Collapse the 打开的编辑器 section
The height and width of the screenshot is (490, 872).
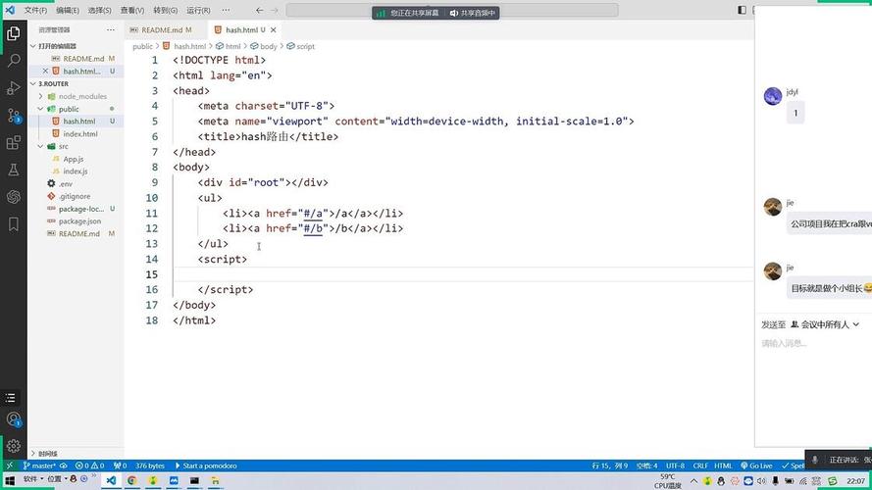coord(57,46)
